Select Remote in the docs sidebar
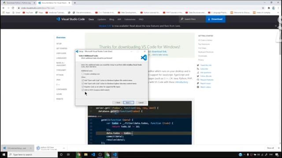The height and width of the screenshot is (158, 282). [x=60, y=99]
